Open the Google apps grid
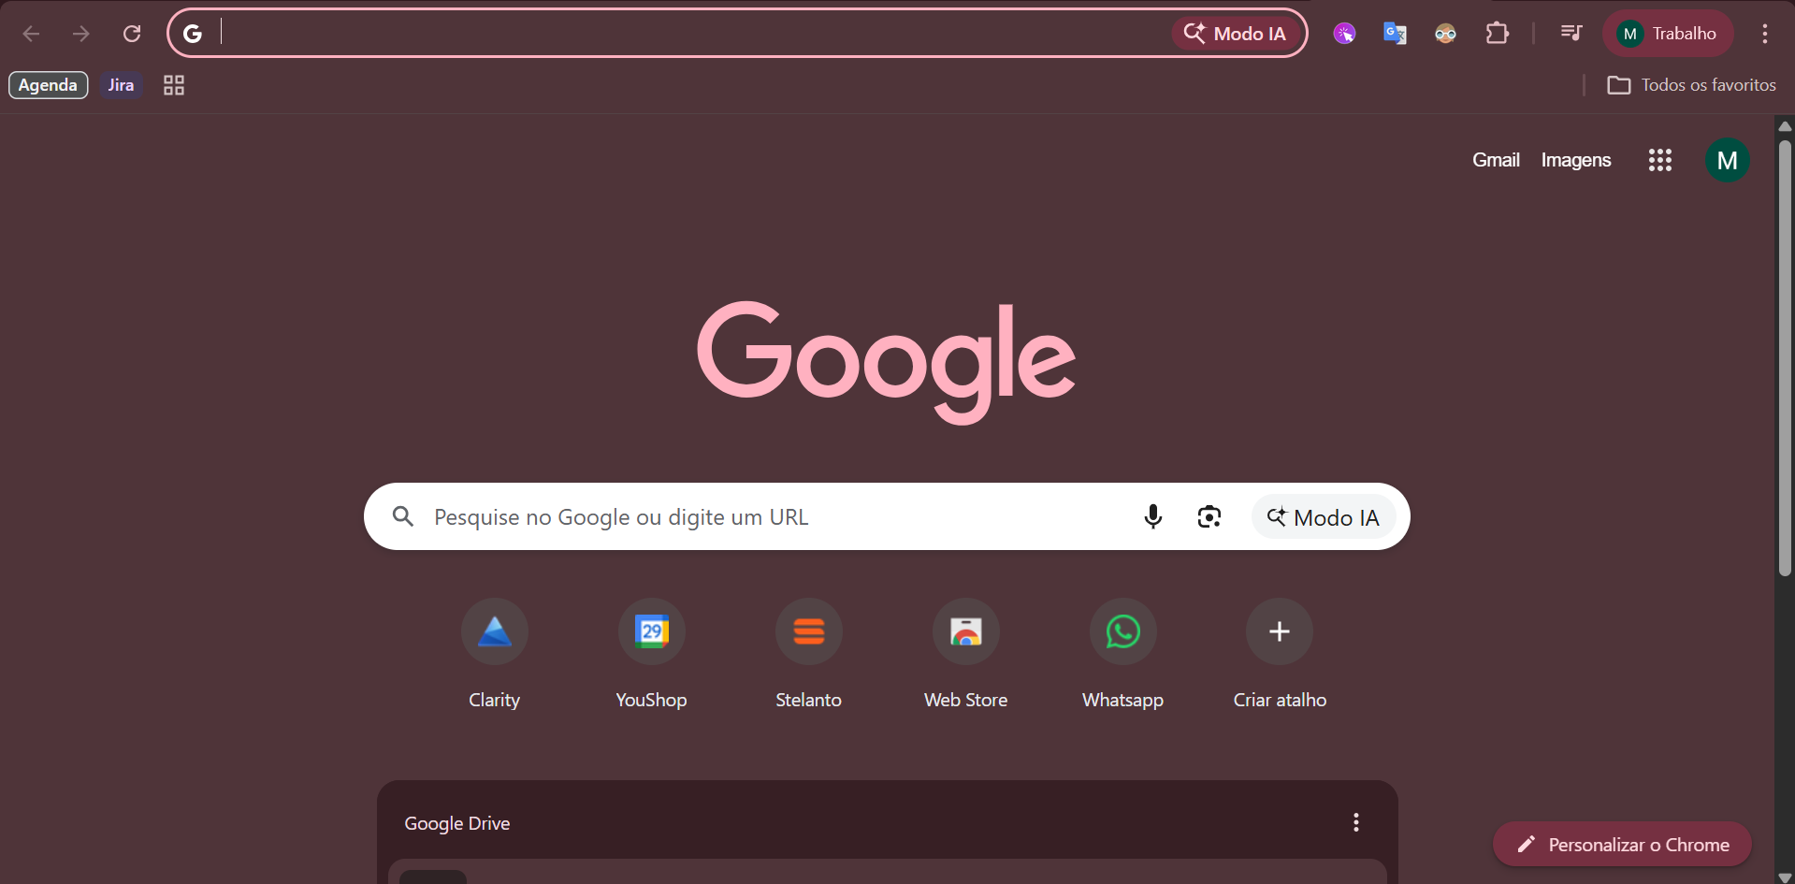This screenshot has width=1795, height=884. pyautogui.click(x=1660, y=160)
